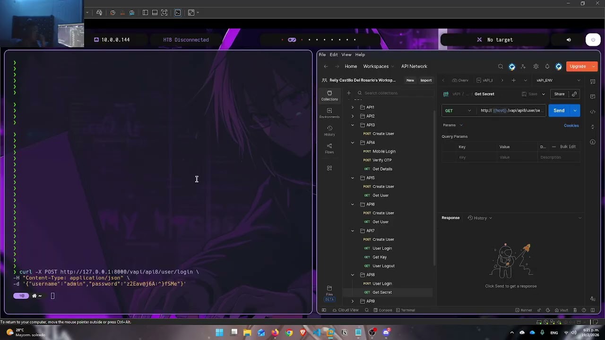
Task: Open the trash icon in status bar
Action: coord(575,310)
